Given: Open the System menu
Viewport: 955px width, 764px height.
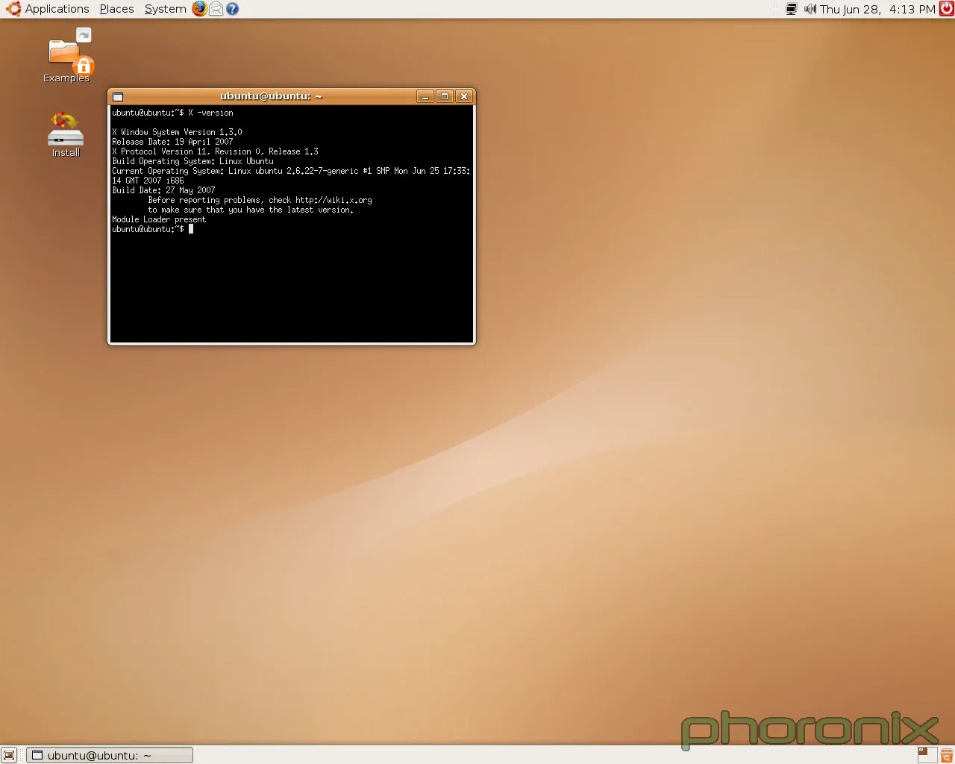Looking at the screenshot, I should pyautogui.click(x=165, y=9).
